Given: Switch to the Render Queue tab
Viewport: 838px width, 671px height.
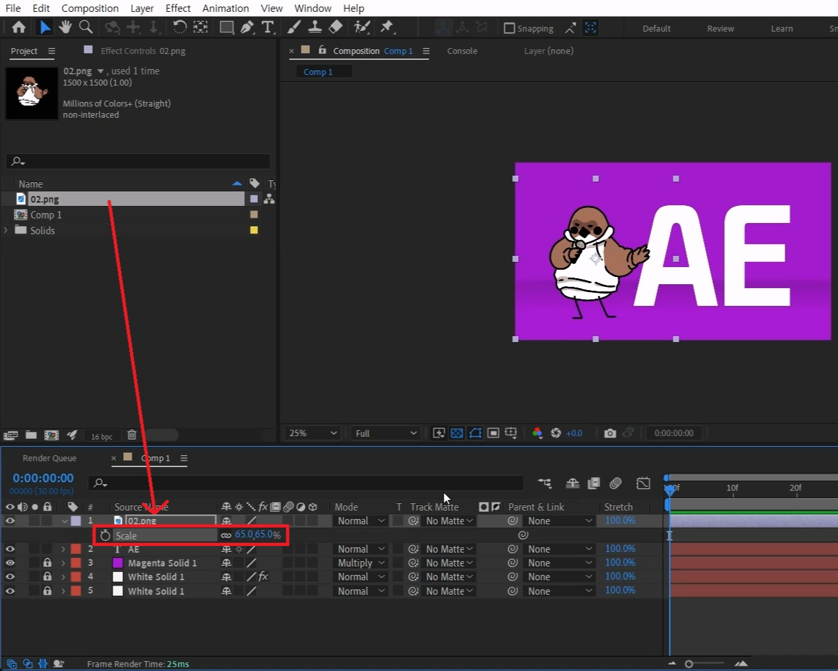Looking at the screenshot, I should [x=49, y=458].
